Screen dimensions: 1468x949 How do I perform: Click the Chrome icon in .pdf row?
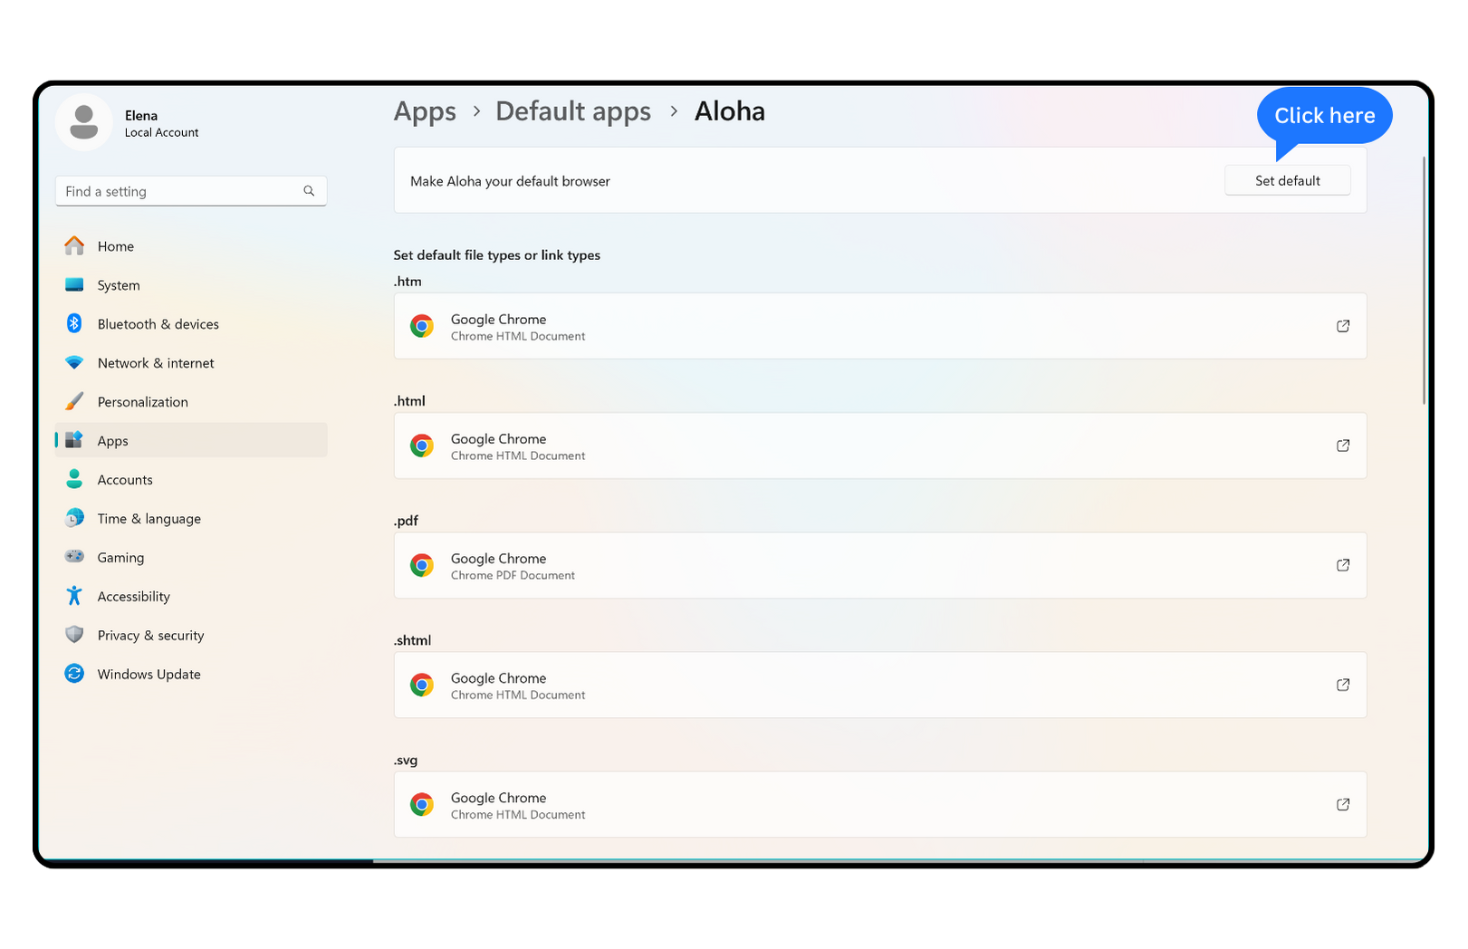pos(422,565)
